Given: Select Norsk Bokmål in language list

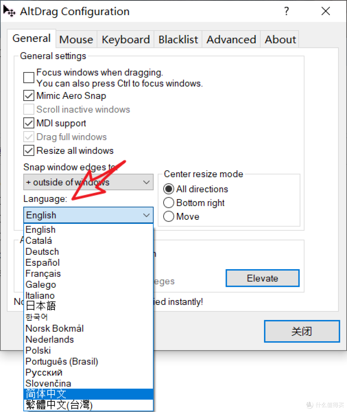Looking at the screenshot, I should [x=89, y=328].
